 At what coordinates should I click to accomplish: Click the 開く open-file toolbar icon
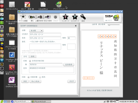(32, 17)
